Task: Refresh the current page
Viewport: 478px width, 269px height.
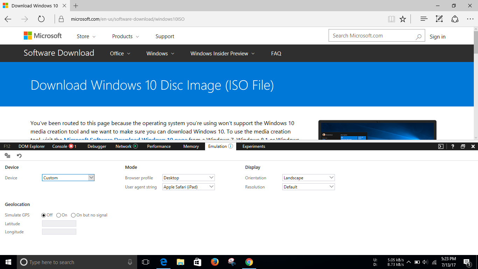Action: click(x=41, y=19)
